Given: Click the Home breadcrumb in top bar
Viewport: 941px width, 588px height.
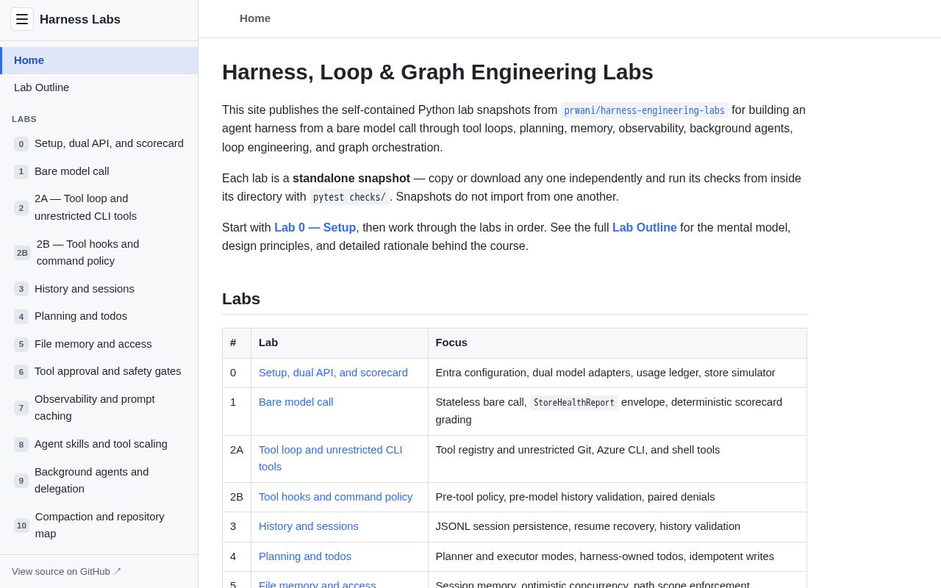Looking at the screenshot, I should click(x=255, y=18).
